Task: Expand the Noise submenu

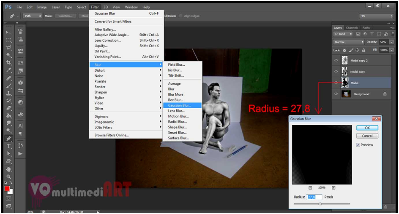Action: click(x=126, y=76)
